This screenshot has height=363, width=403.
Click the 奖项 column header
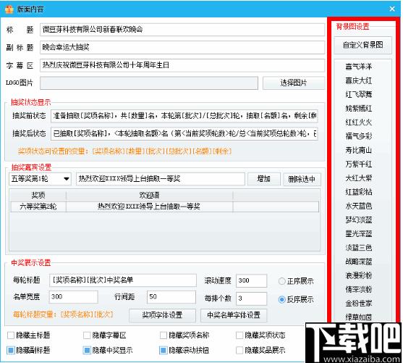click(x=38, y=195)
